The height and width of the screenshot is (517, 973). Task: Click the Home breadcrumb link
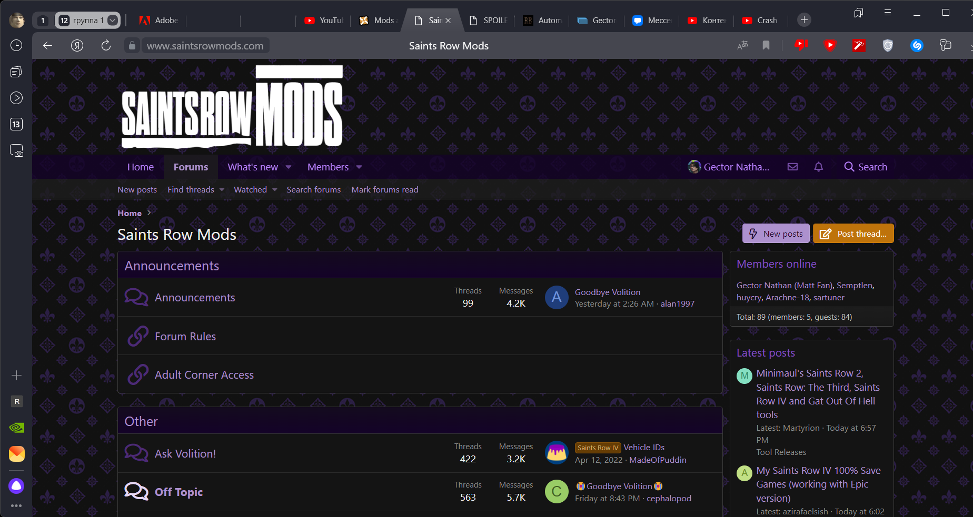pyautogui.click(x=130, y=213)
